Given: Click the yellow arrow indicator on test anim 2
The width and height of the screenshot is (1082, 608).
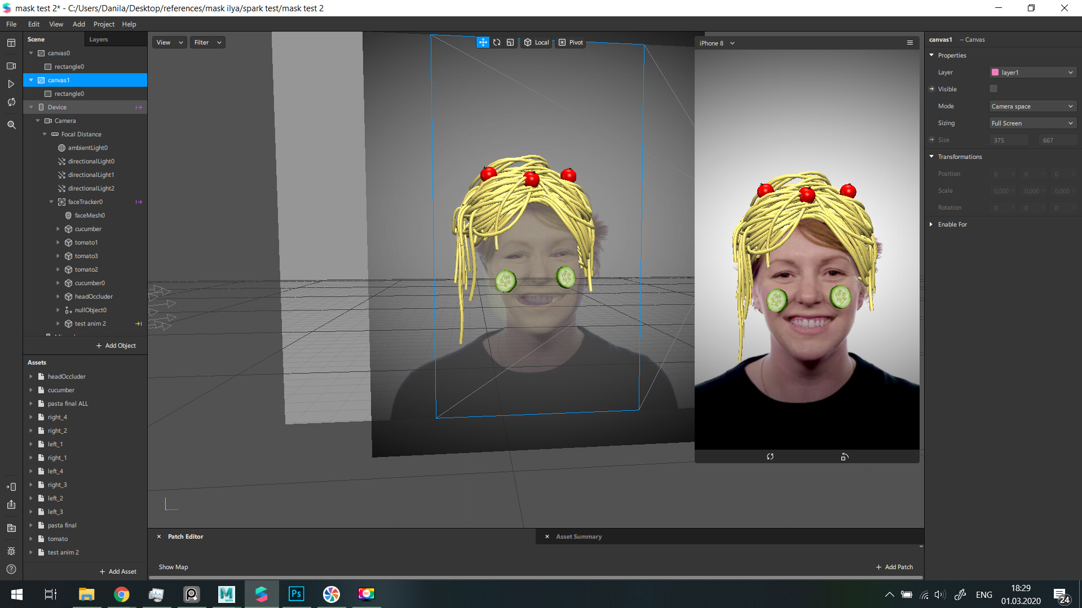Looking at the screenshot, I should (139, 323).
